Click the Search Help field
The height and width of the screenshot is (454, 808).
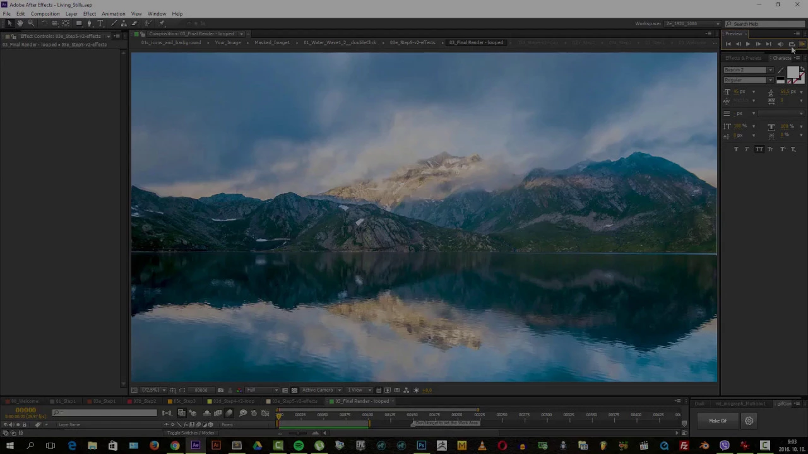tap(764, 23)
